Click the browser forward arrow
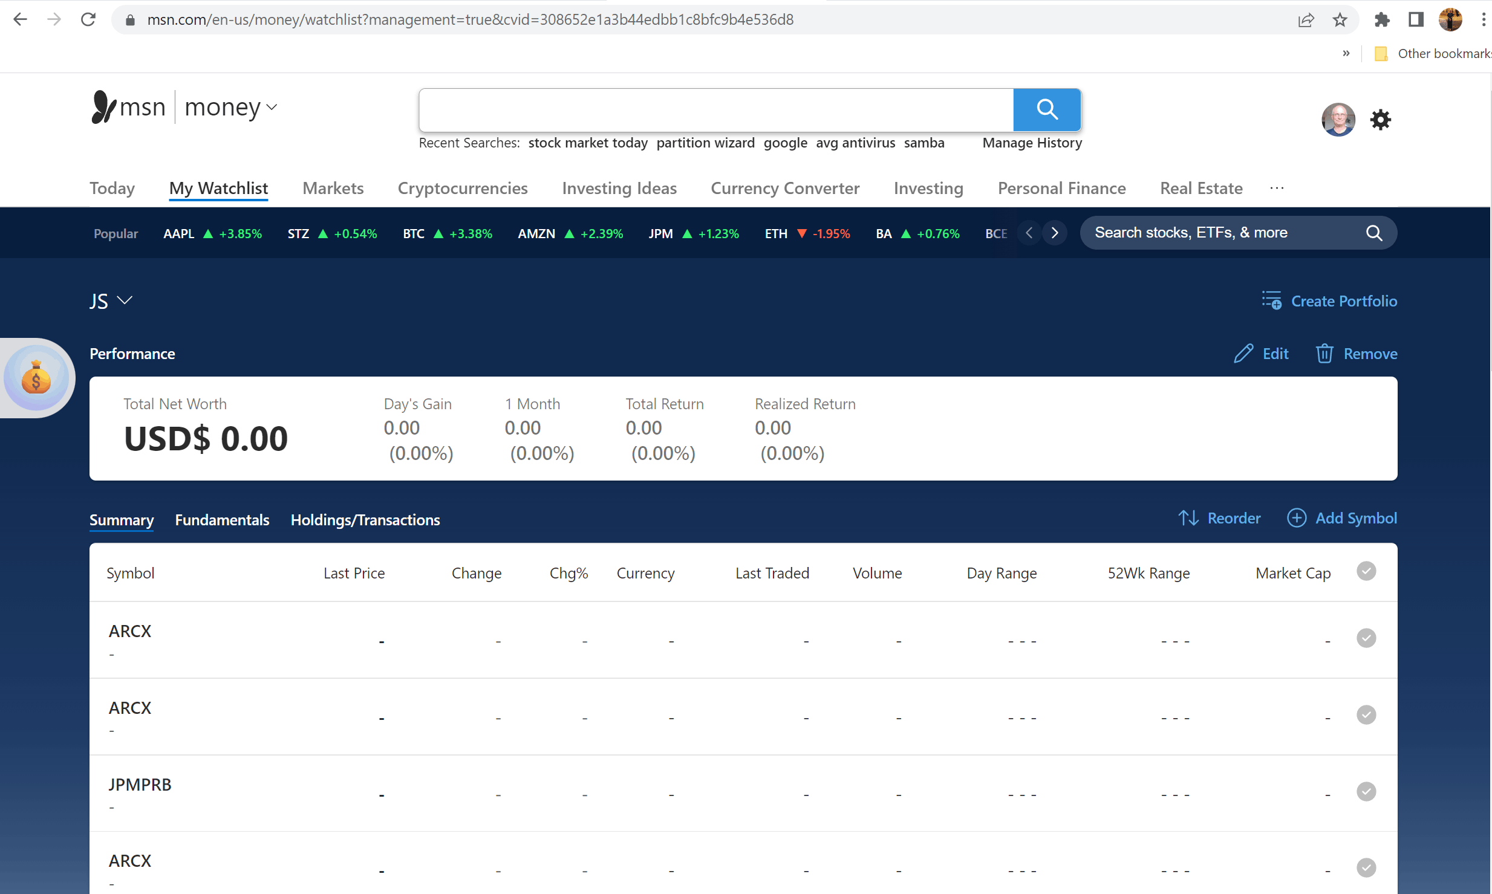The height and width of the screenshot is (894, 1492). click(x=54, y=19)
